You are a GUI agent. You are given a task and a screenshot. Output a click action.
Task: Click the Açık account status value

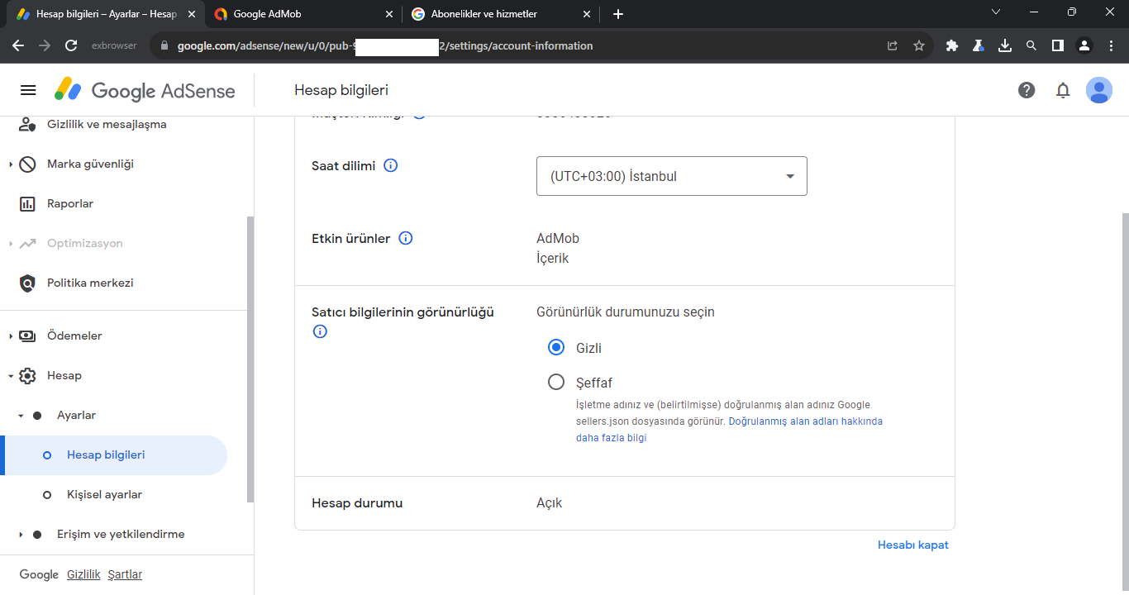point(550,503)
